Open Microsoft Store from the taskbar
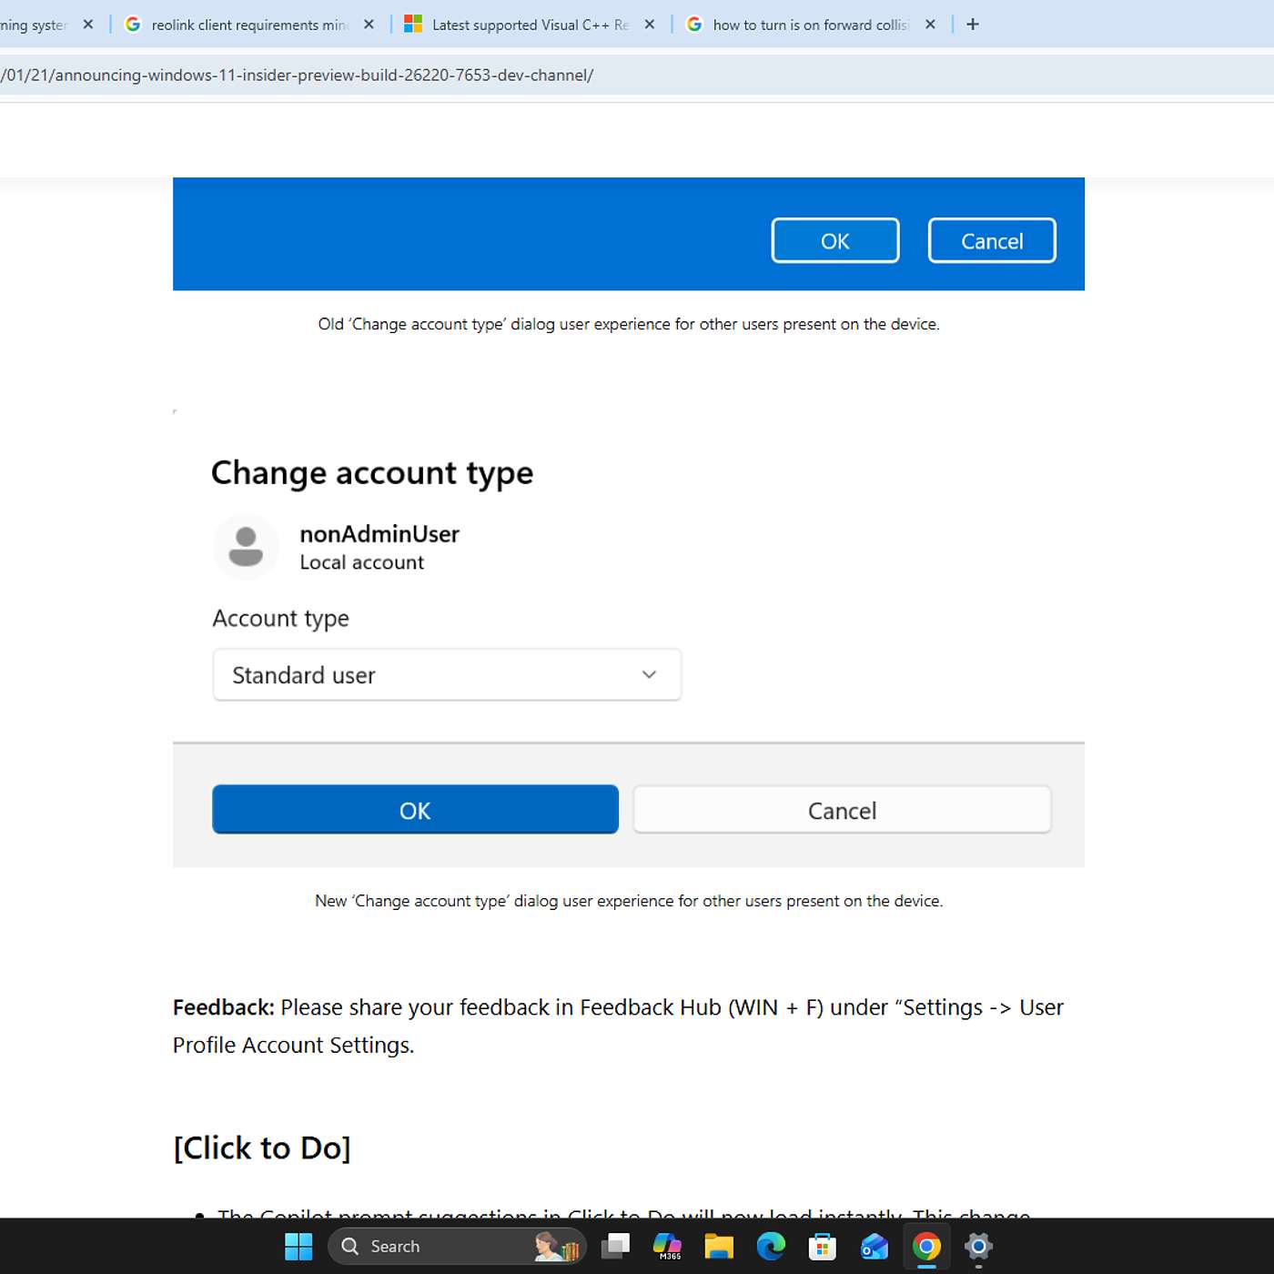Viewport: 1274px width, 1274px height. coord(823,1246)
